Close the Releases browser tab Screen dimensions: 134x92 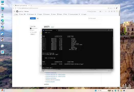click(x=29, y=6)
